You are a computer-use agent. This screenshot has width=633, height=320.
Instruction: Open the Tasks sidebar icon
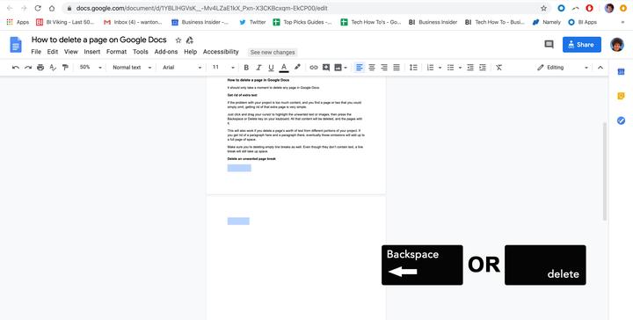[621, 120]
